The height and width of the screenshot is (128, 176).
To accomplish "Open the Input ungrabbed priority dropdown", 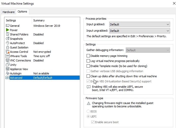I will click(x=139, y=31).
